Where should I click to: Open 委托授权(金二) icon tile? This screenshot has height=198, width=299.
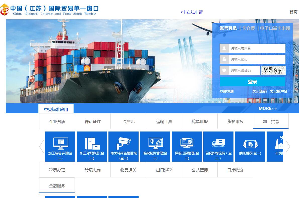tap(250, 147)
